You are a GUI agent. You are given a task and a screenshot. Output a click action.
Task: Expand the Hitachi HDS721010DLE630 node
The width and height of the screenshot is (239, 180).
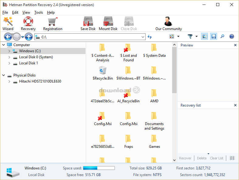pos(9,81)
